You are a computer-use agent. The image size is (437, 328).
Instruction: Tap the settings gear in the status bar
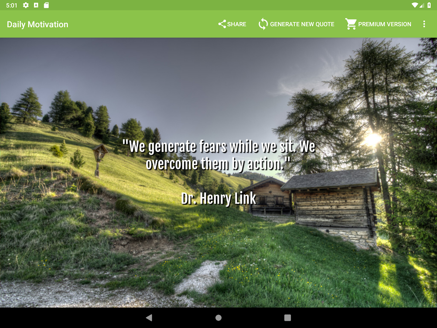coord(25,5)
